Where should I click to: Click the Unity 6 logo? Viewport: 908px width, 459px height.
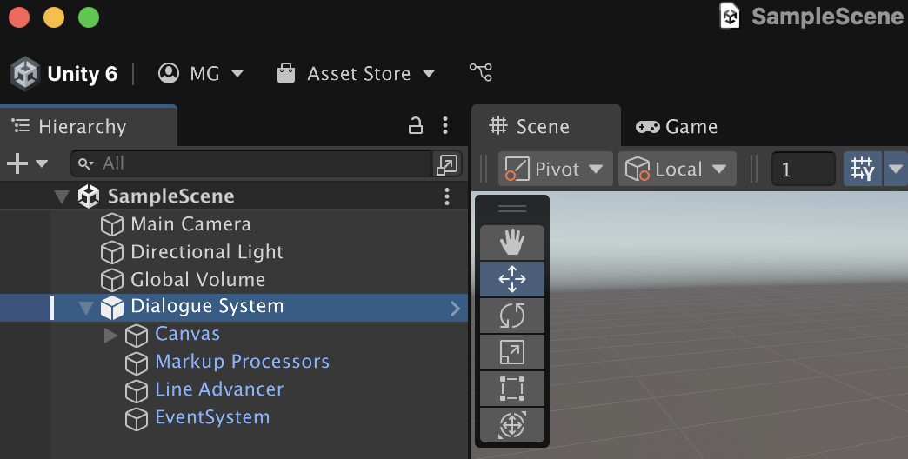(25, 74)
